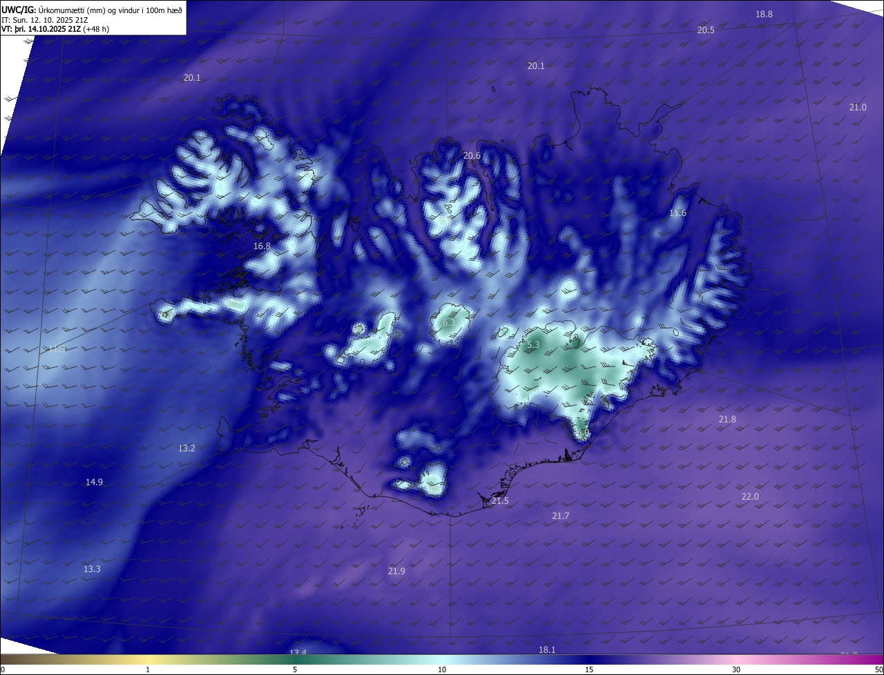Click the 21.5 value label
The image size is (884, 675).
click(500, 501)
